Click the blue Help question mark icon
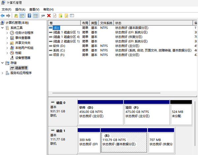The height and width of the screenshot is (155, 198). [x=29, y=16]
